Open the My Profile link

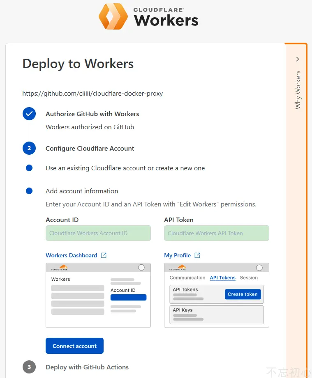tap(177, 255)
